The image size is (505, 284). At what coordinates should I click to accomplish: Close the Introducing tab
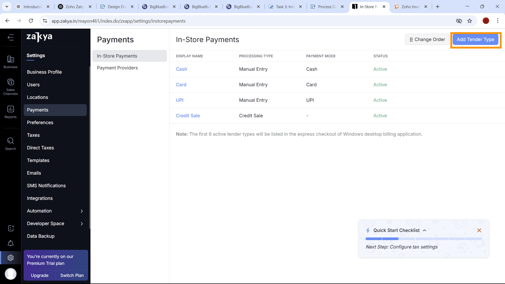click(x=48, y=7)
